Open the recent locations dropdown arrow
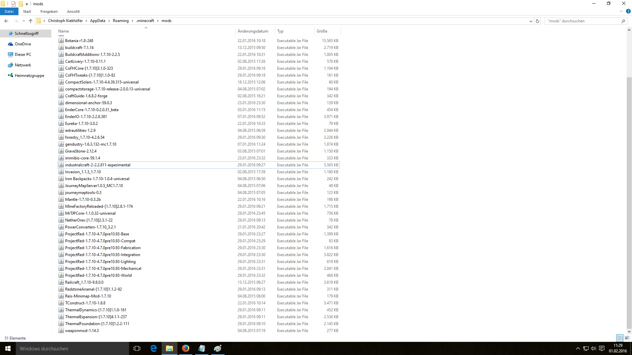Viewport: 632px width, 355px height. (24, 21)
